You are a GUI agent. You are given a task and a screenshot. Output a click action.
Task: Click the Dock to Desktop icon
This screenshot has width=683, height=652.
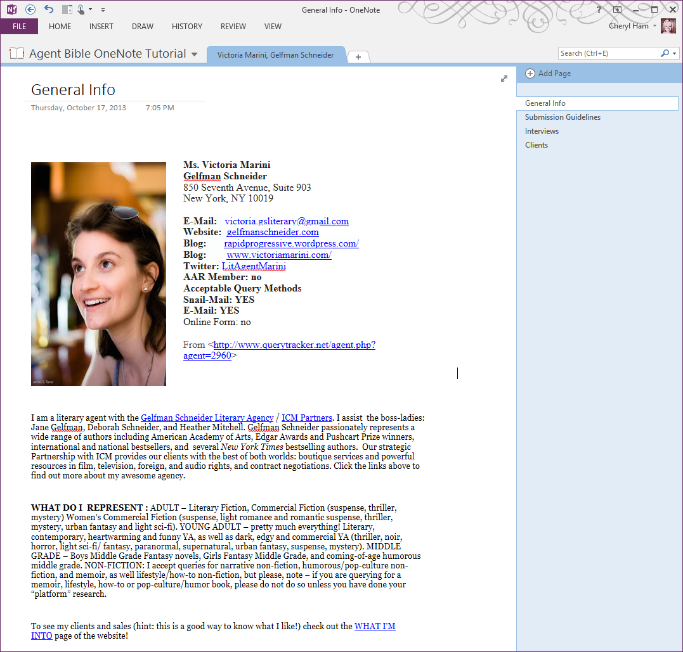(67, 9)
